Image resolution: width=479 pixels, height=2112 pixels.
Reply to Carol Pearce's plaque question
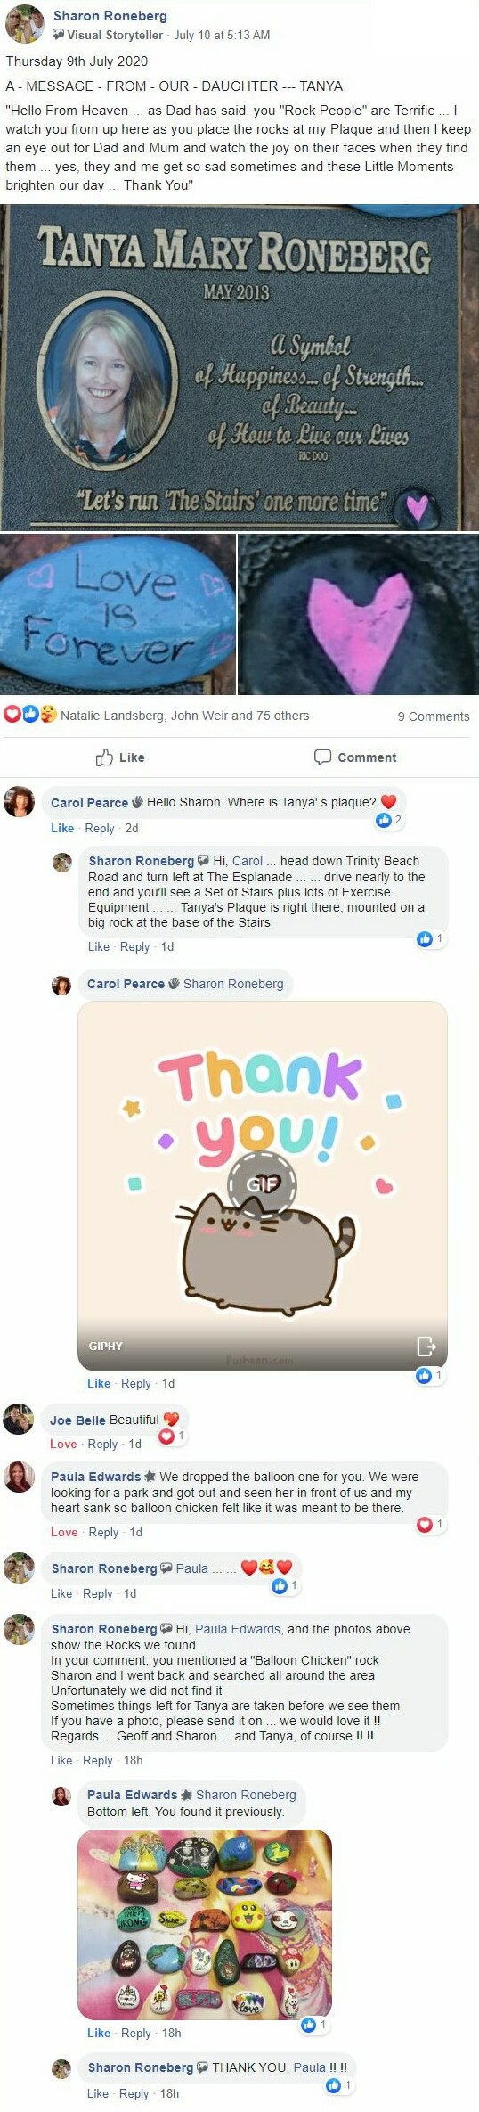(100, 829)
